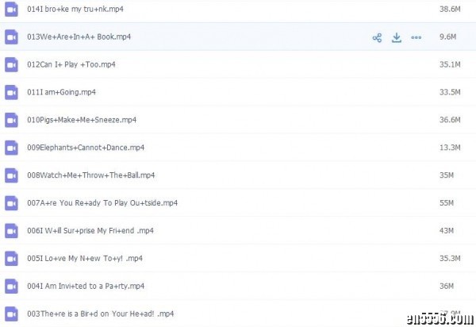Open more options (three dots) for 013We+Are+In+A+ Book.mp4
This screenshot has width=476, height=327.
[x=416, y=37]
